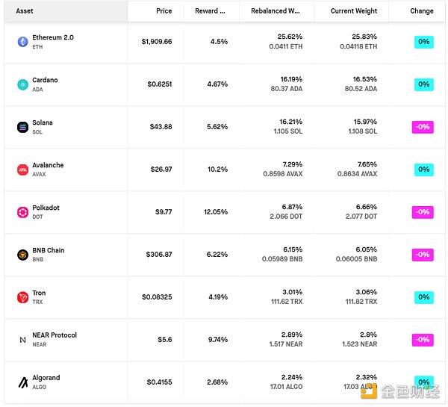Click the Rebalanced Weight column header
The height and width of the screenshot is (407, 448).
[x=276, y=11]
